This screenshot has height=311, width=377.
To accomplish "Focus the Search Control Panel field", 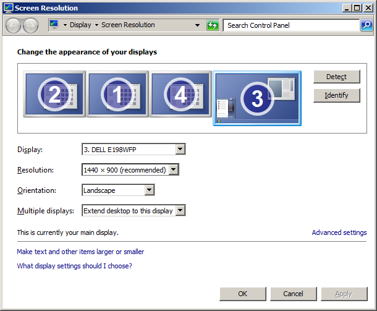I will click(x=291, y=25).
